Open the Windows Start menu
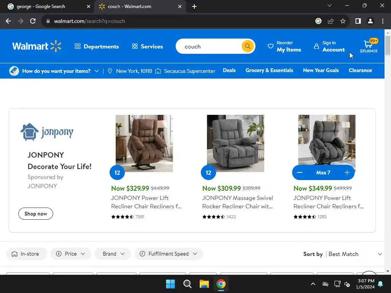This screenshot has width=391, height=293. [171, 284]
